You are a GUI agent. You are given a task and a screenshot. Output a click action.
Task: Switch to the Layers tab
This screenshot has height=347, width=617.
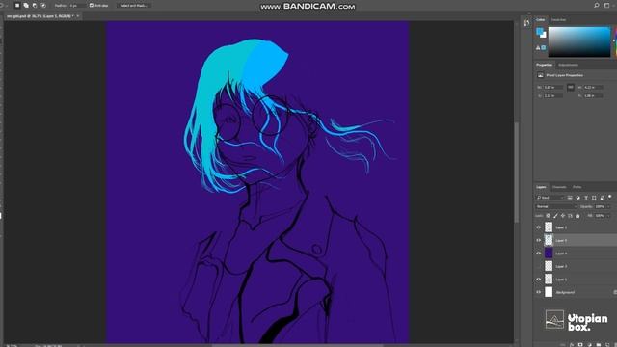click(541, 187)
